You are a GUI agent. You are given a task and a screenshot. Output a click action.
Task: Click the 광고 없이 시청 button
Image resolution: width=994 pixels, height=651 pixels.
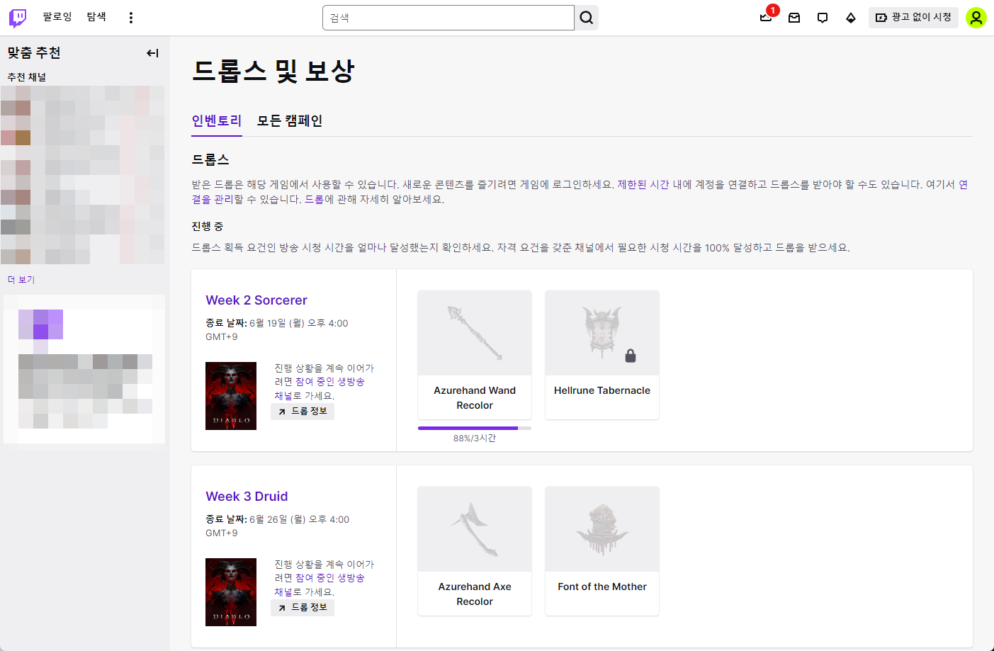click(913, 17)
